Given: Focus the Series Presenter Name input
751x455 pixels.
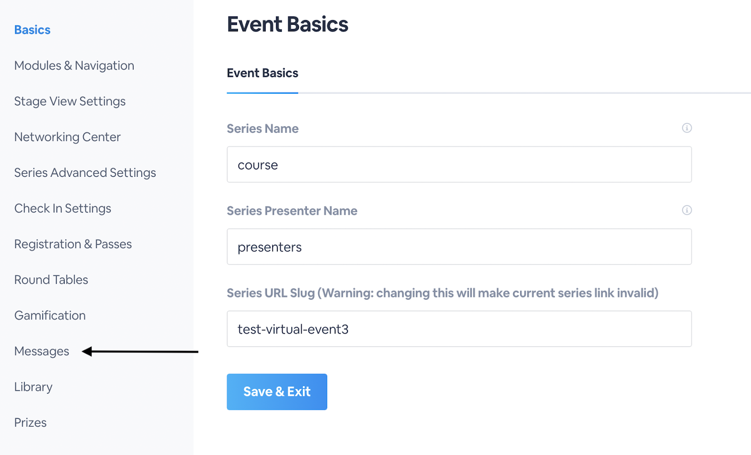Looking at the screenshot, I should (x=459, y=247).
